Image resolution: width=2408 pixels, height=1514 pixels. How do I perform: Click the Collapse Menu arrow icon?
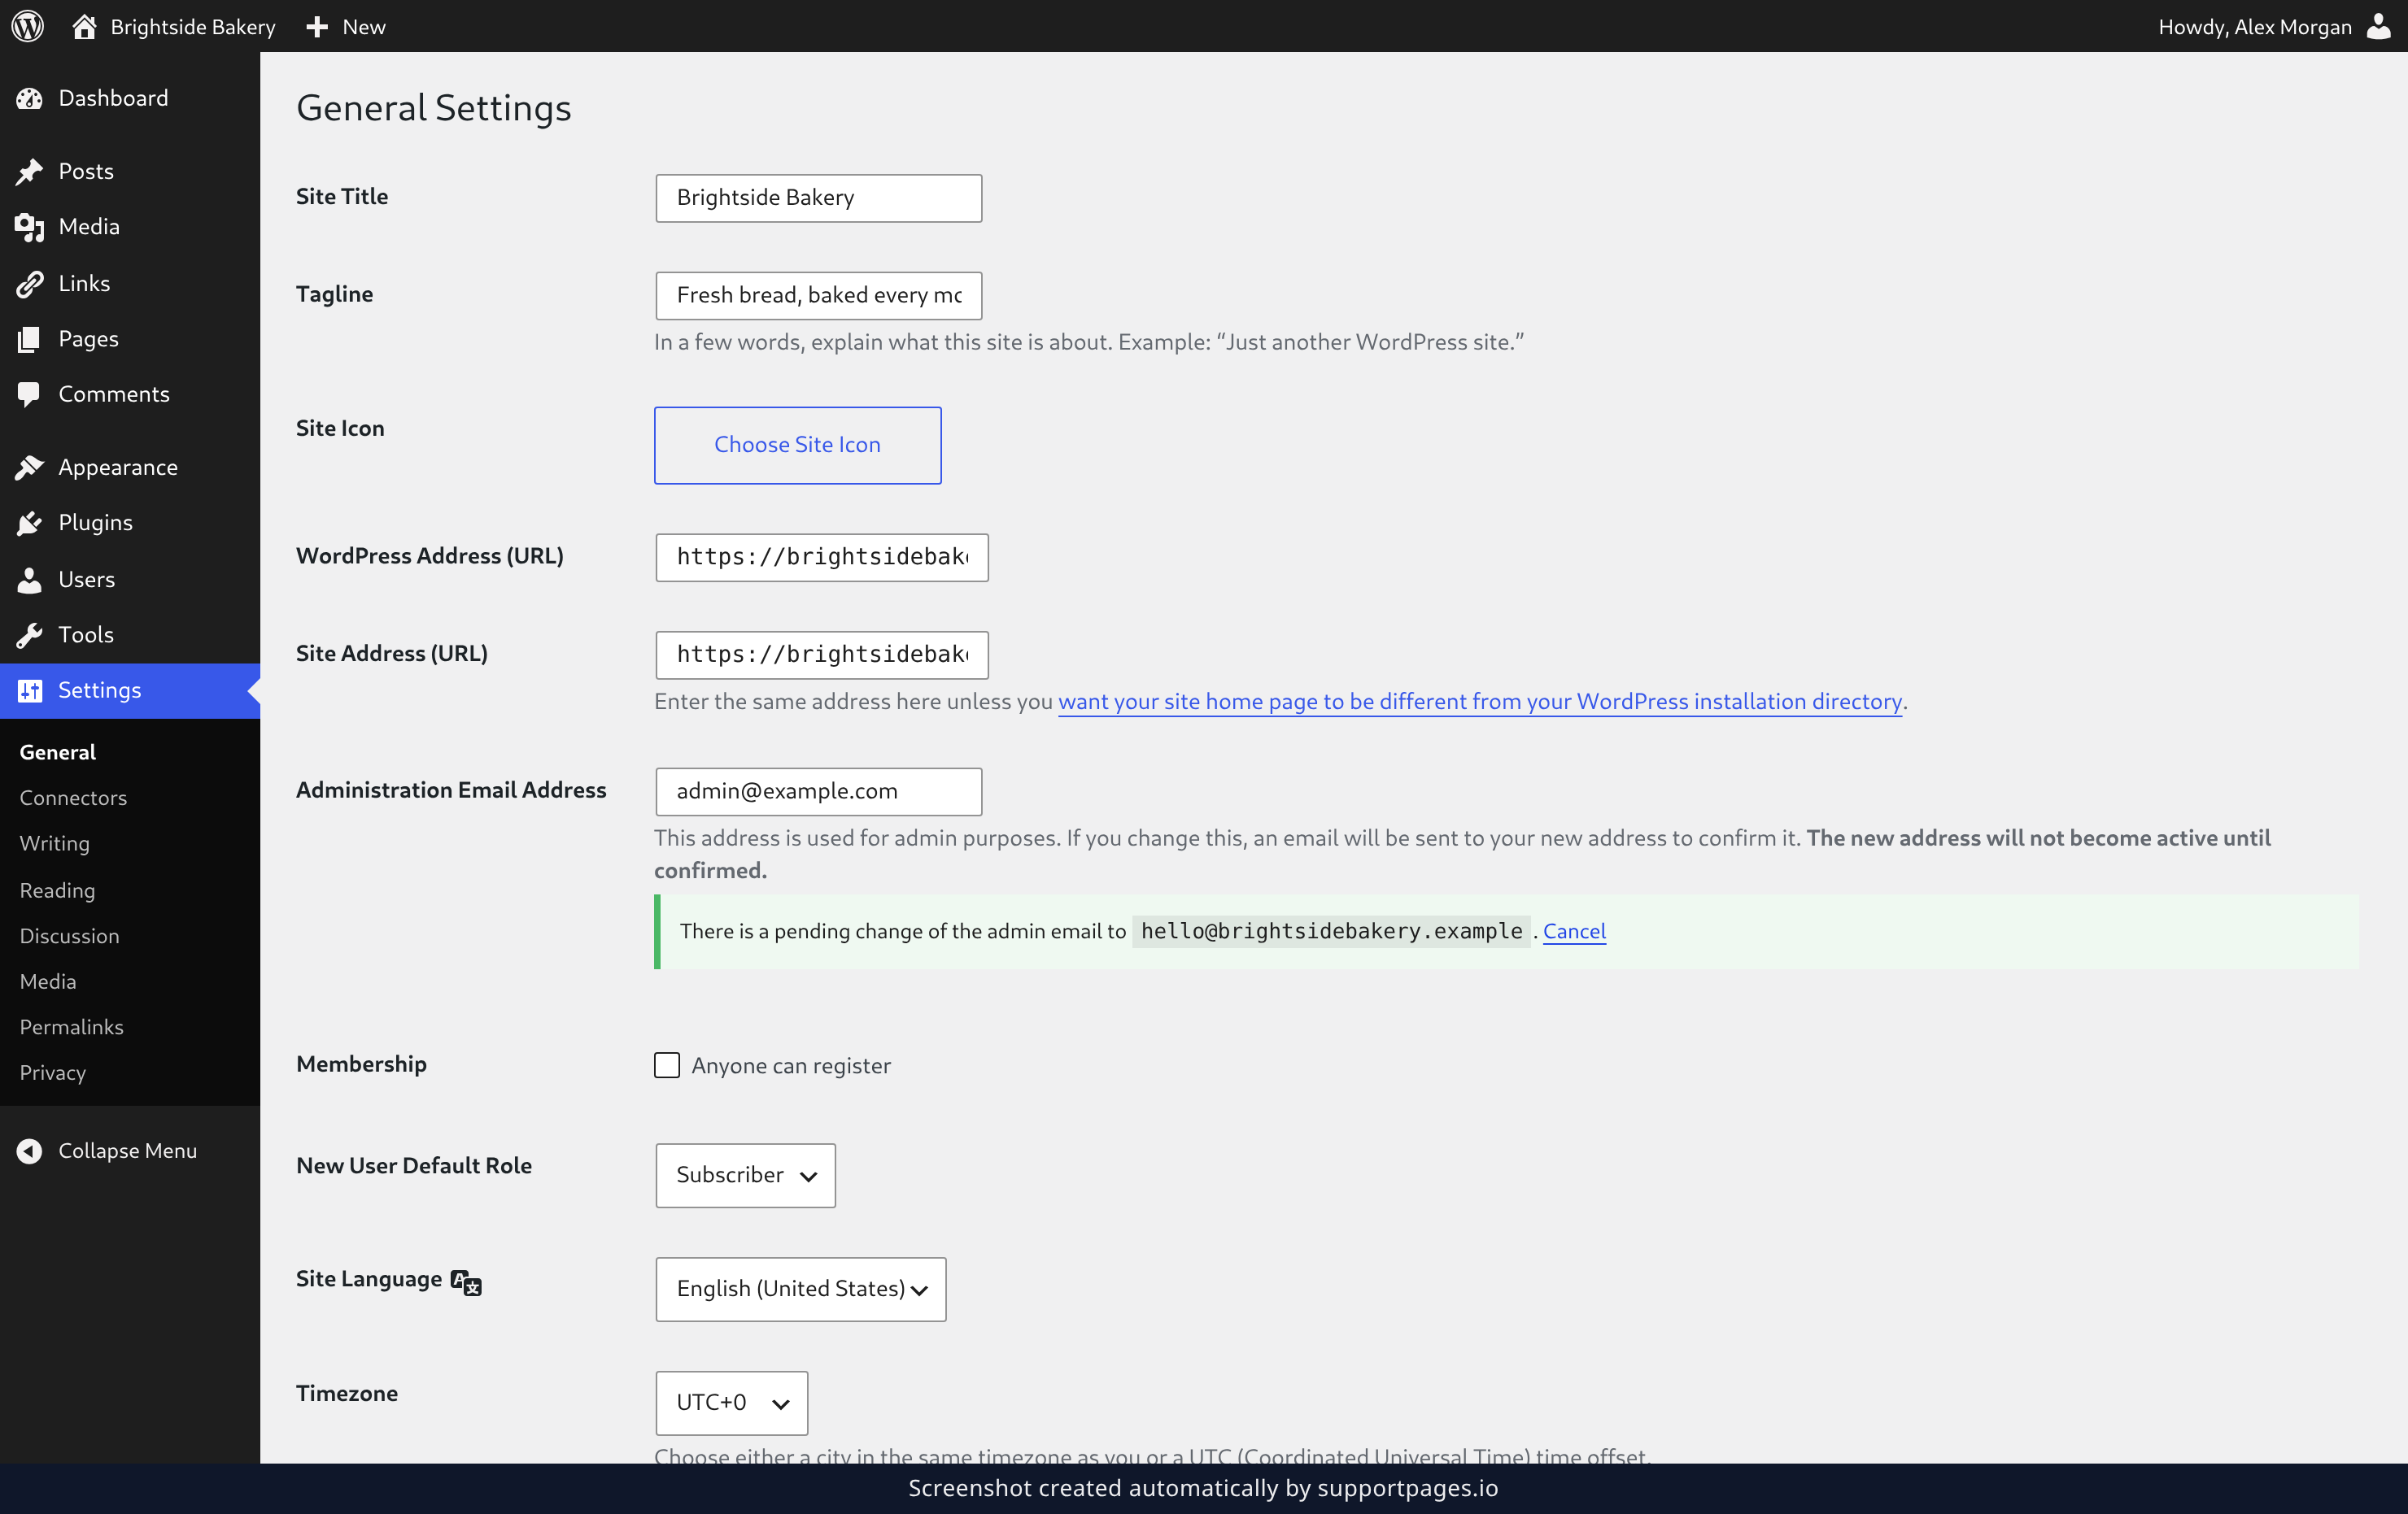(30, 1151)
